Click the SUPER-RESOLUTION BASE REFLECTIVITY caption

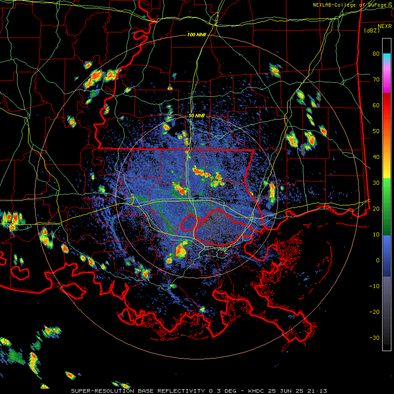(x=138, y=391)
